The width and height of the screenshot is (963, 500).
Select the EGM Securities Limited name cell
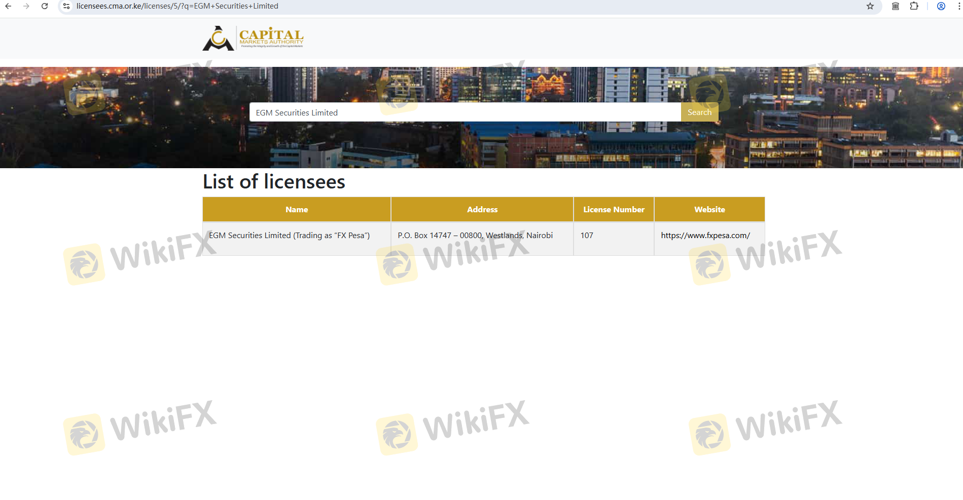[x=289, y=236]
